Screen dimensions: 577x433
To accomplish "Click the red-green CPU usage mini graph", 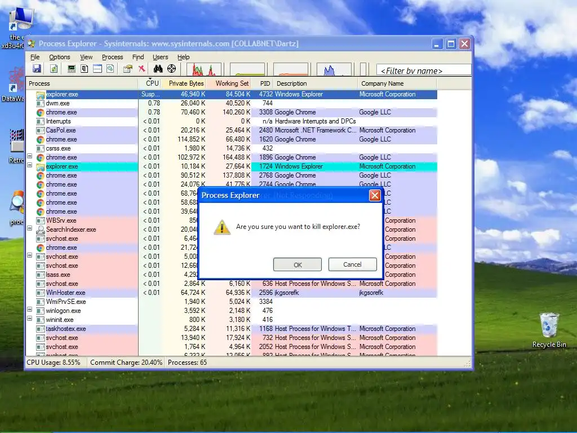I will coord(203,69).
